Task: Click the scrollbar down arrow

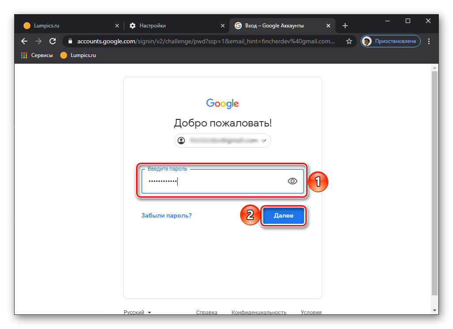Action: [435, 310]
